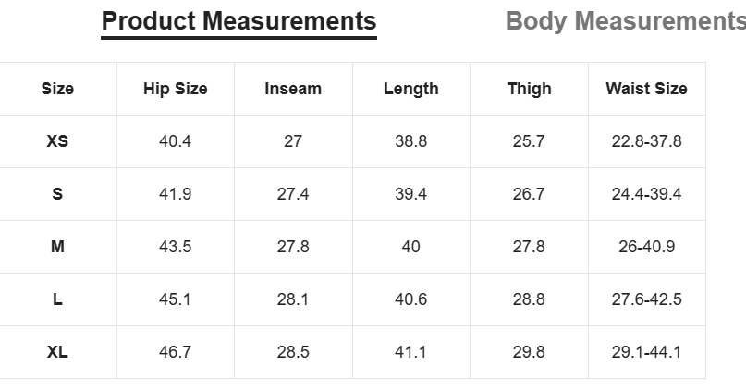Viewport: 746px width, 390px height.
Task: Click the S waist size value 24.4-39.4
Action: 646,194
